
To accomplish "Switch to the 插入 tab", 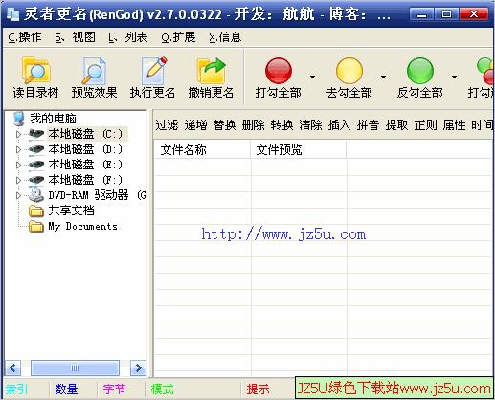I will (x=339, y=125).
